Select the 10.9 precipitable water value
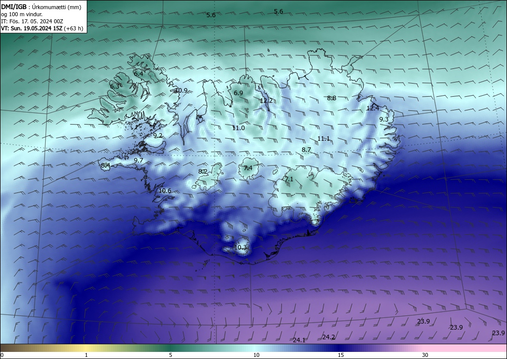This screenshot has height=359, width=507. coord(181,91)
